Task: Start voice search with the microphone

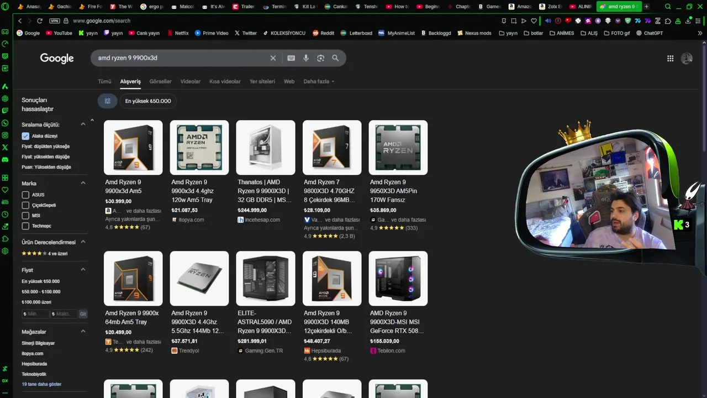Action: tap(306, 58)
